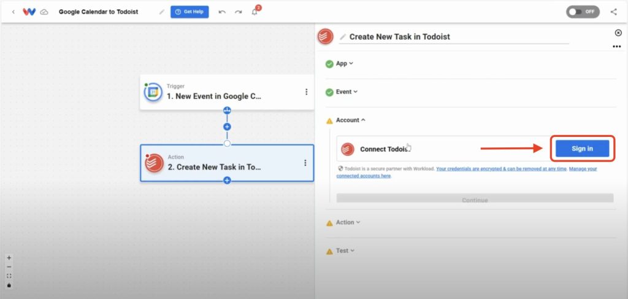Click the disabled Continue button
The image size is (628, 299).
coord(475,198)
